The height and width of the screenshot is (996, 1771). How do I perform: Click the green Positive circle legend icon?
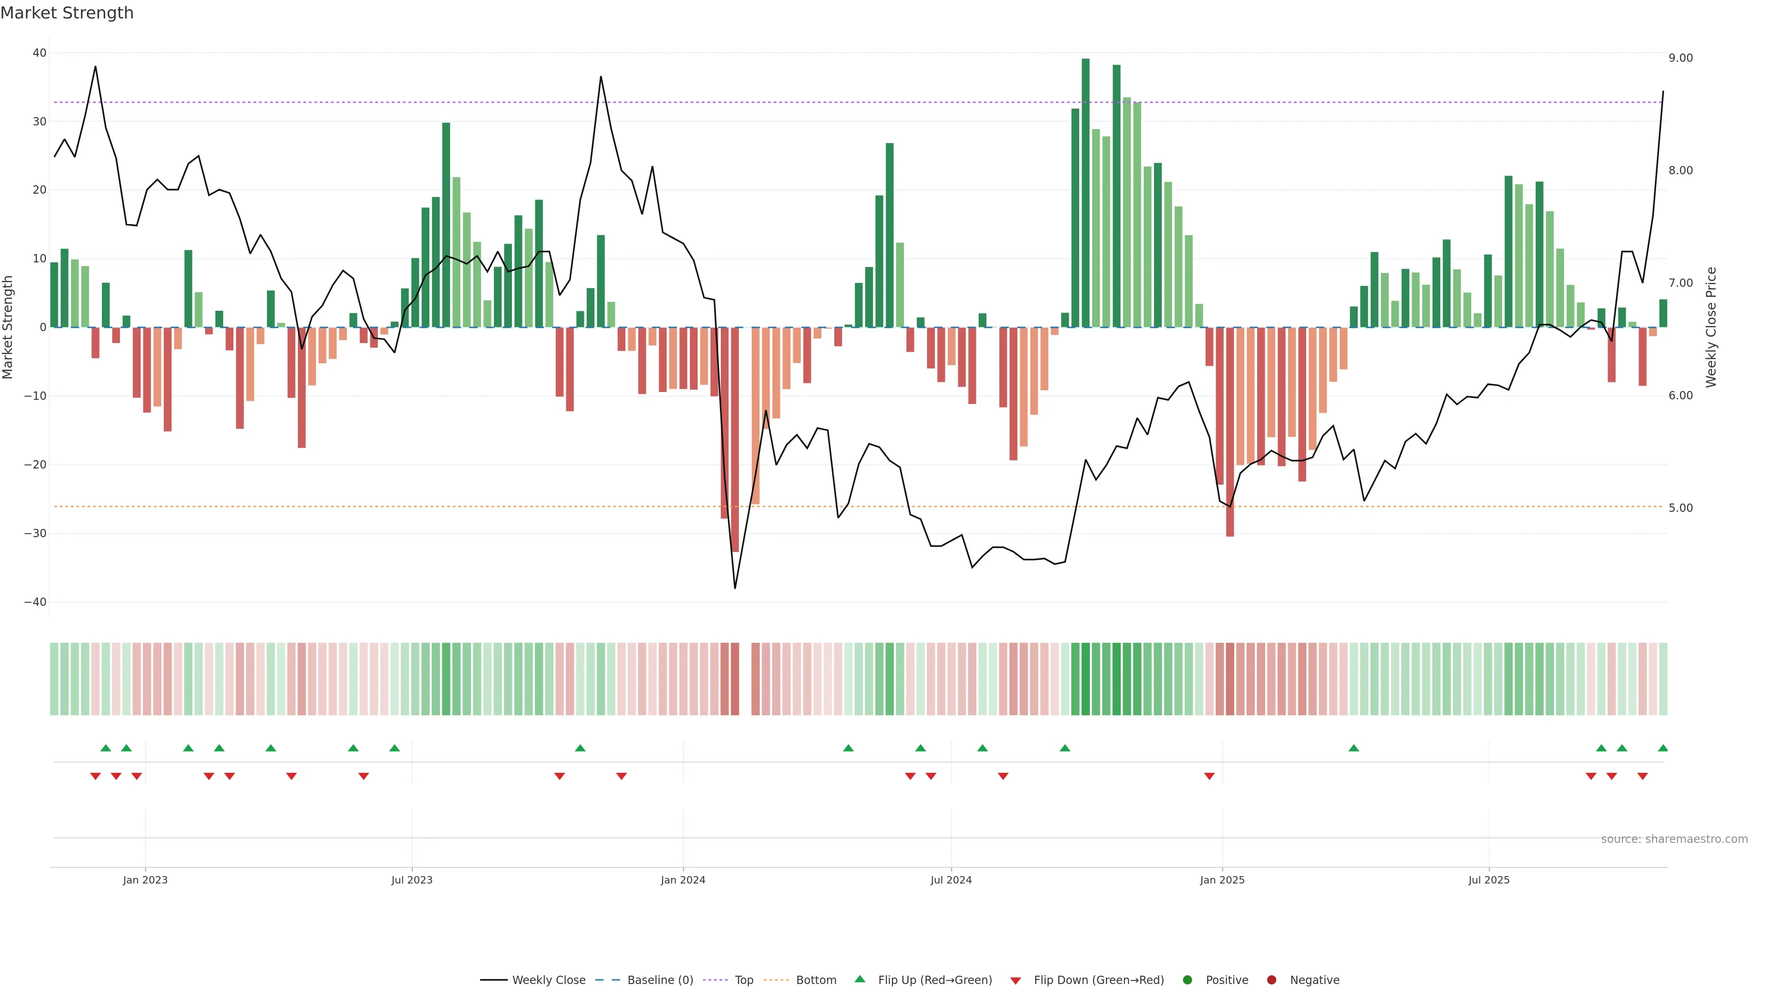[1187, 980]
